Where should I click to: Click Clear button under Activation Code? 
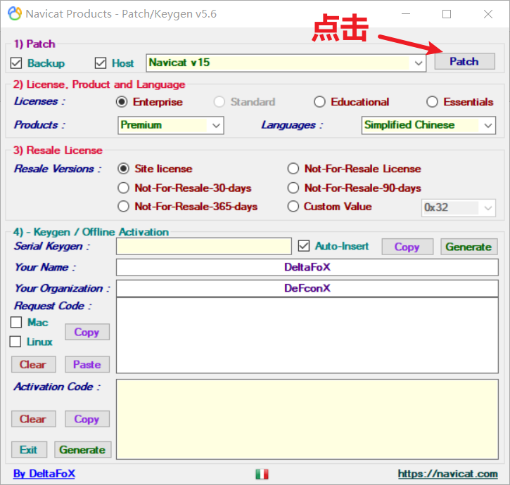point(33,419)
